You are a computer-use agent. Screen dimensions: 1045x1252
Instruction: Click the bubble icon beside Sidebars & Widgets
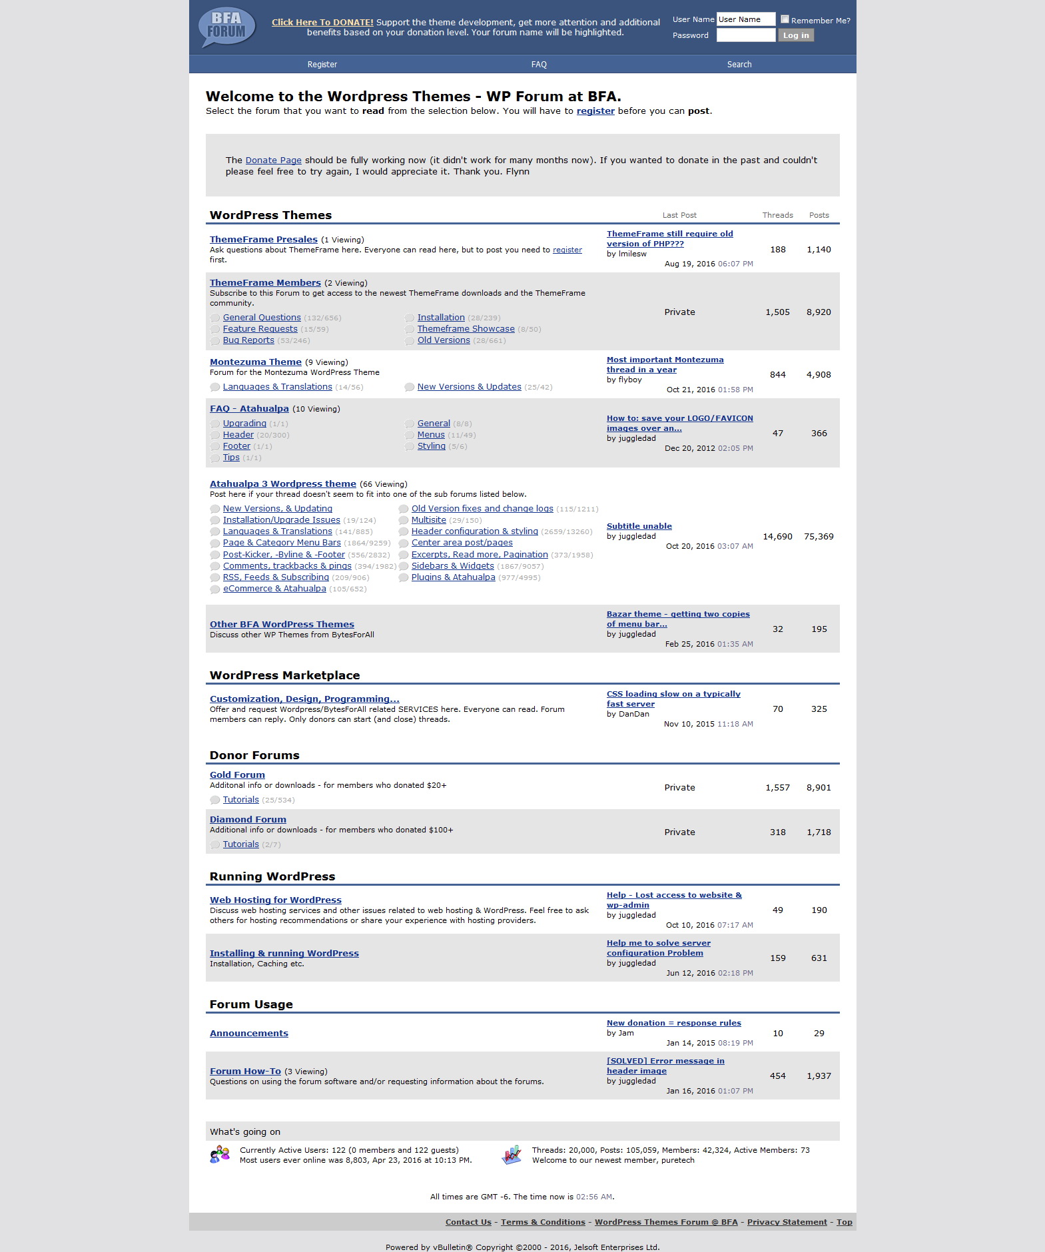pos(404,567)
